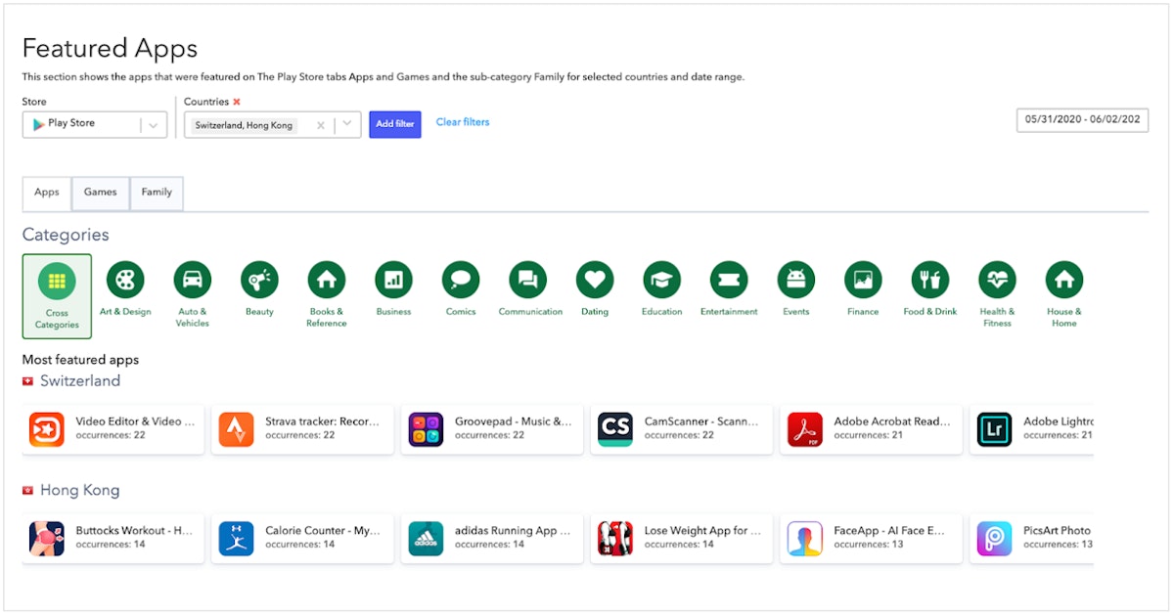Select the Art & Design category icon

(125, 281)
